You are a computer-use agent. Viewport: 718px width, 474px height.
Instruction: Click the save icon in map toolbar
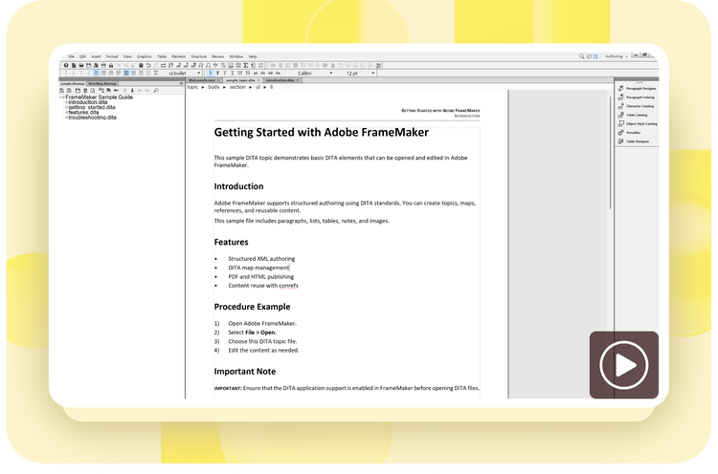78,91
